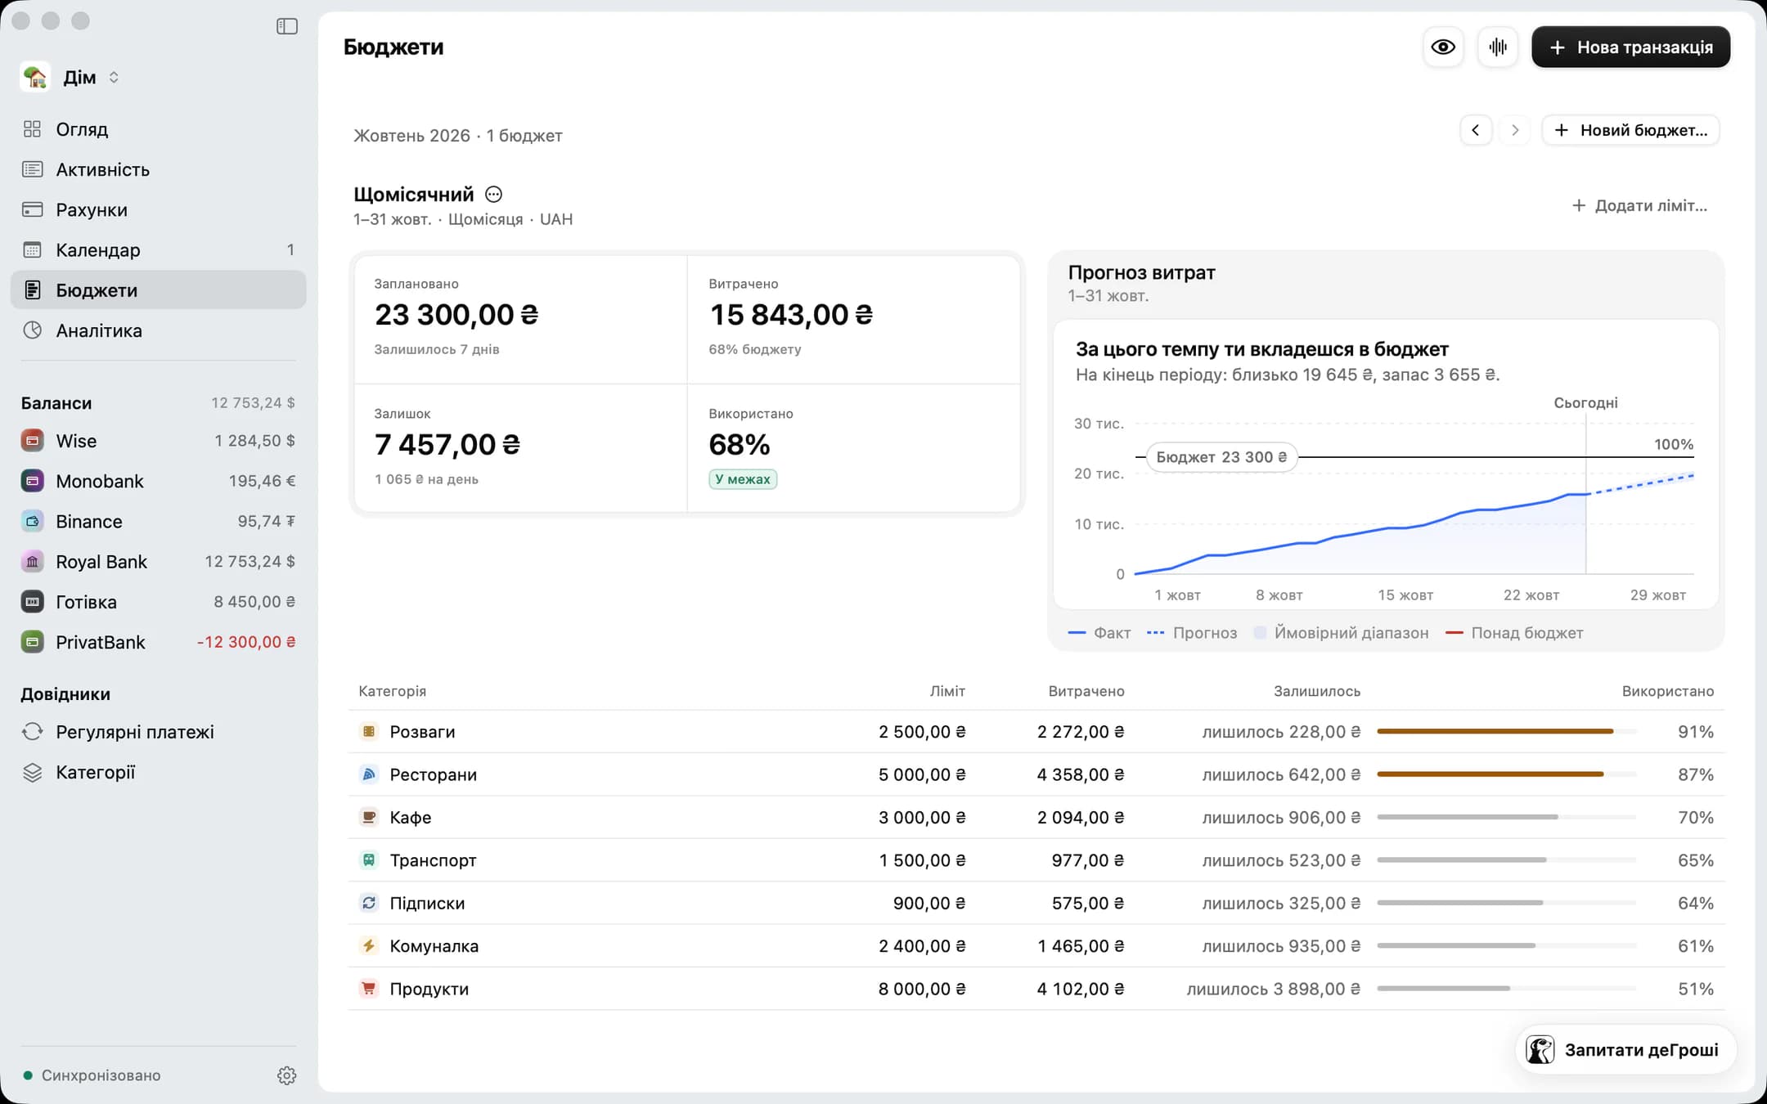
Task: Click the Продукти 51% progress bar
Action: (1507, 988)
